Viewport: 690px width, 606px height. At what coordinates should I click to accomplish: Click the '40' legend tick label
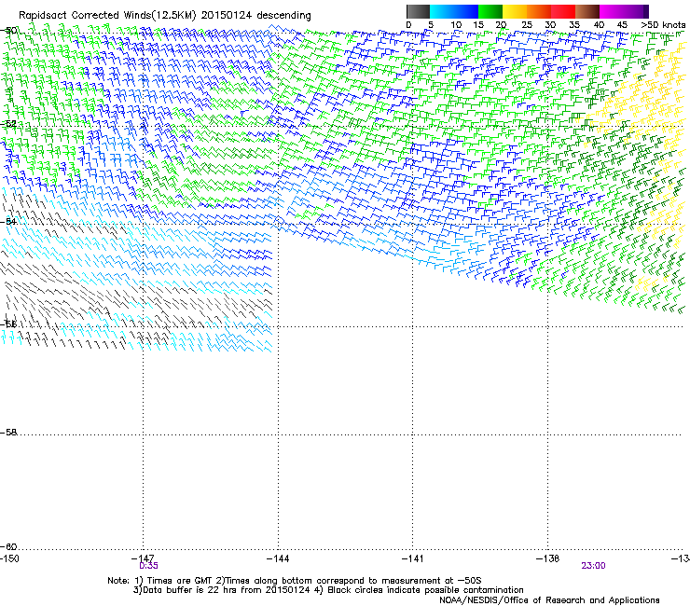(599, 25)
